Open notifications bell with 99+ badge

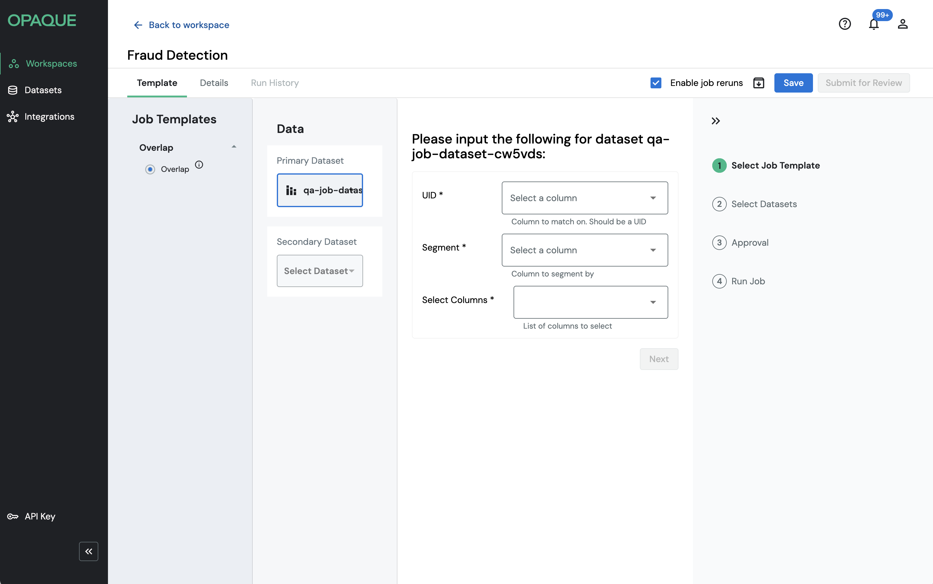[874, 24]
